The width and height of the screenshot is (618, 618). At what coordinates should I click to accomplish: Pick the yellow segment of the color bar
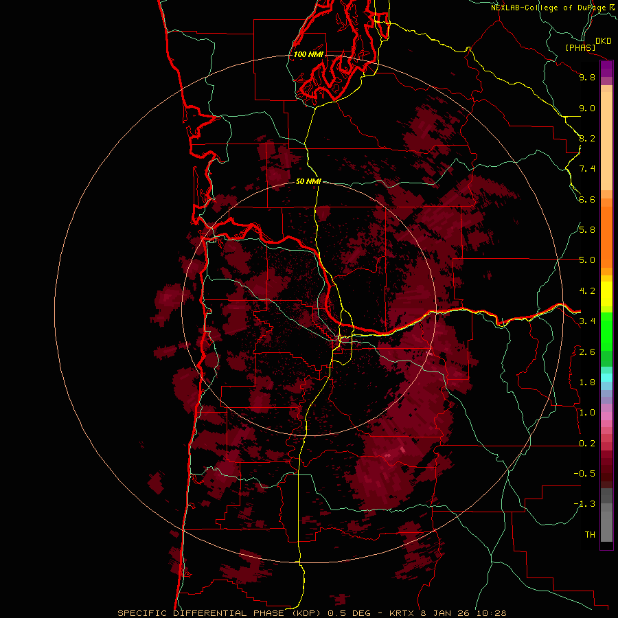[x=606, y=294]
